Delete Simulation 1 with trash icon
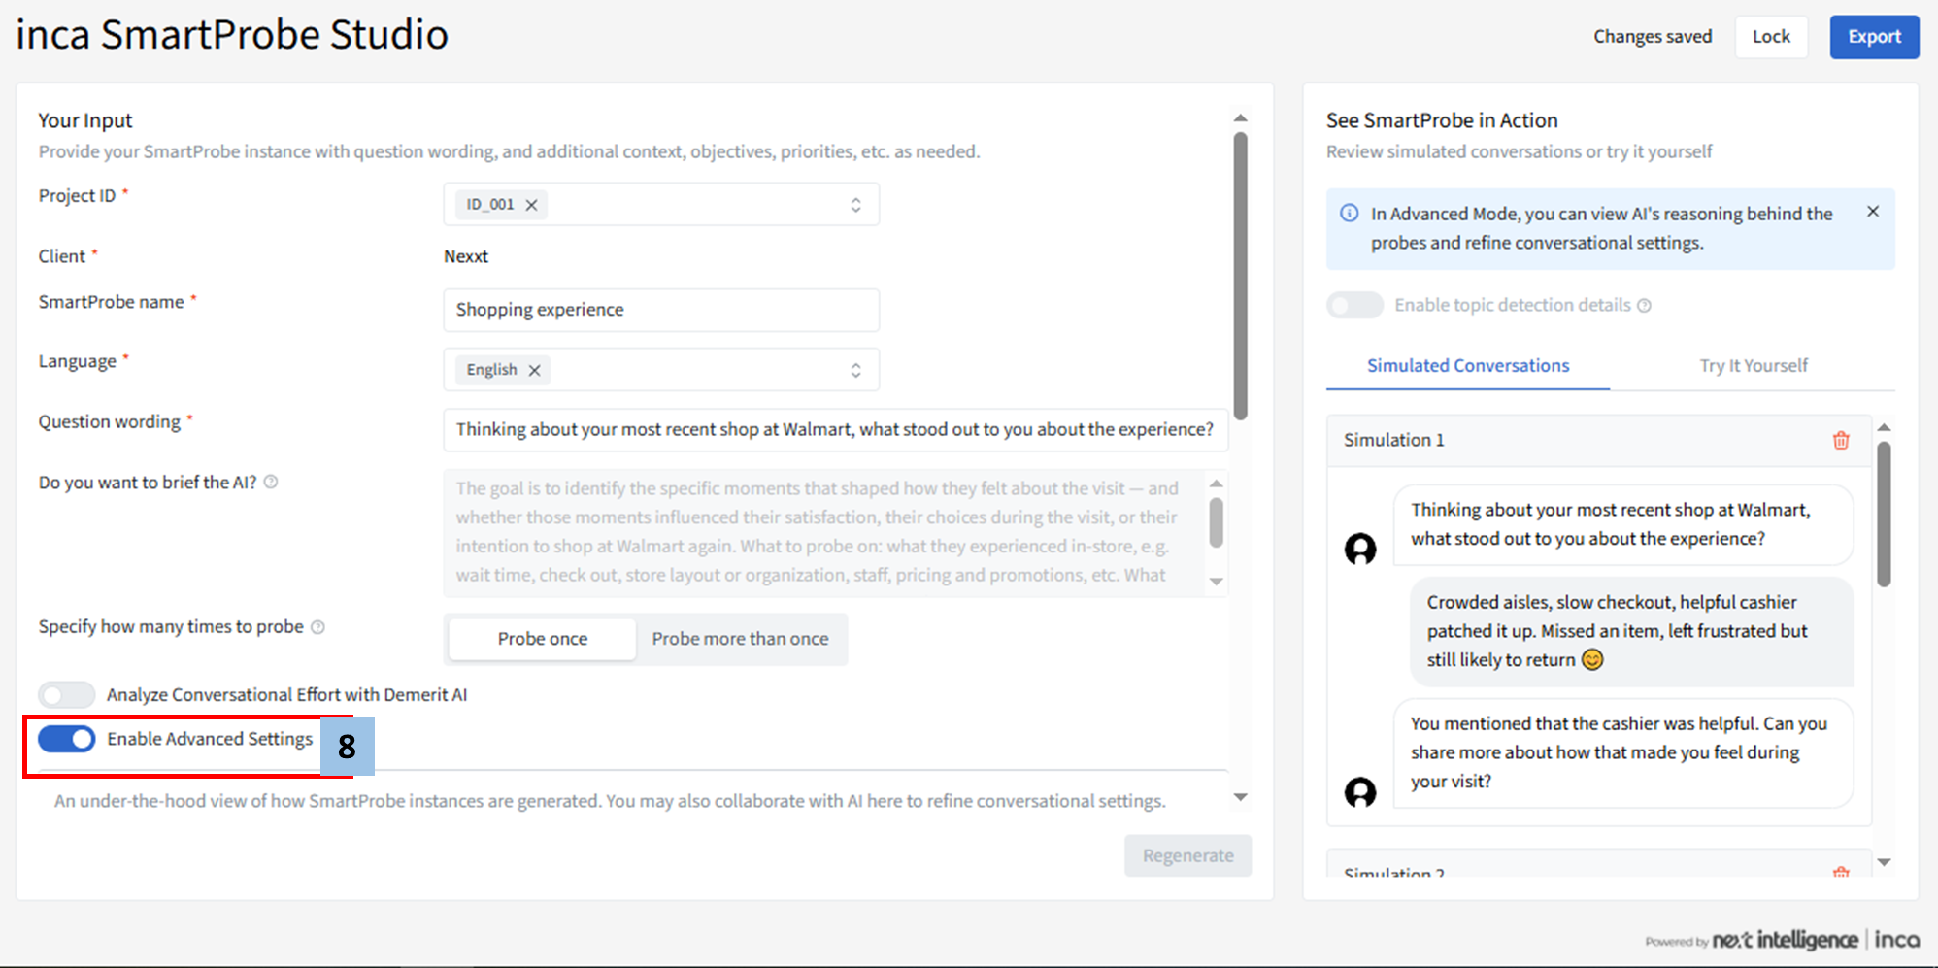This screenshot has width=1938, height=968. (1840, 440)
